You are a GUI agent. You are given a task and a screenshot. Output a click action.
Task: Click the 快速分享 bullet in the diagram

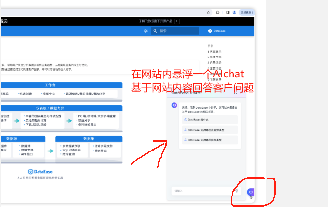coord(83,120)
